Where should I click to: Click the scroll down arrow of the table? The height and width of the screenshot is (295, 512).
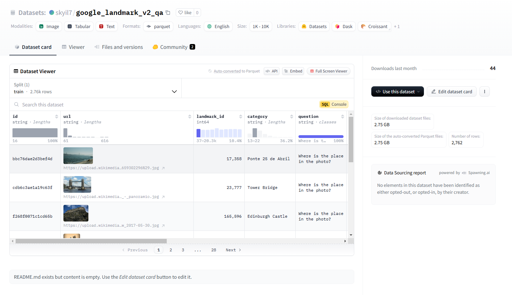point(351,235)
